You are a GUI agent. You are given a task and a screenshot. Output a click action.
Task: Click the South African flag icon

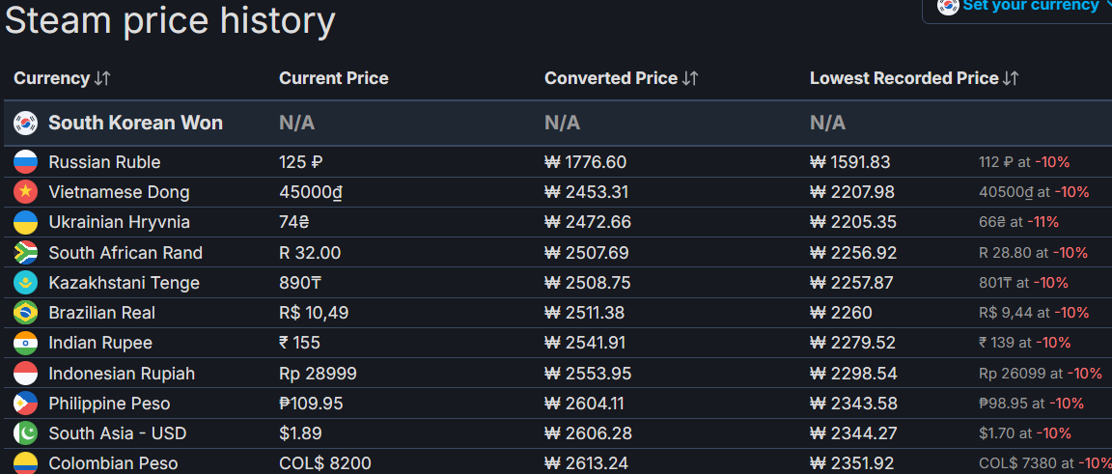coord(25,253)
